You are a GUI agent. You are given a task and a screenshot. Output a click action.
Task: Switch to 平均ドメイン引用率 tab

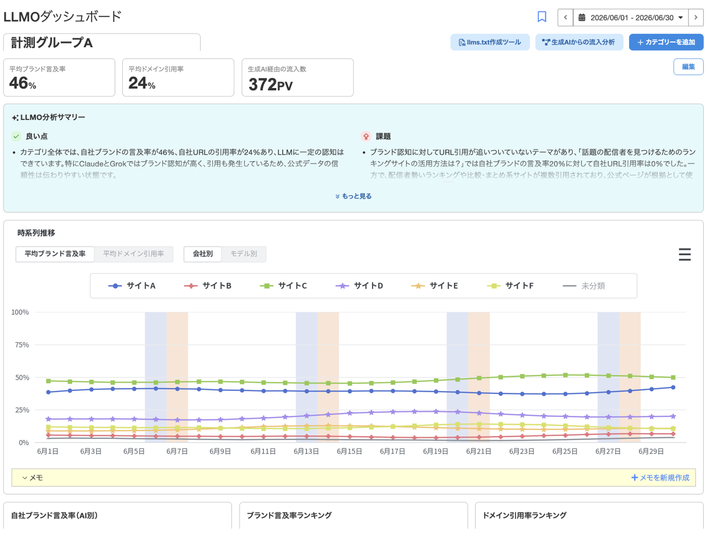(133, 253)
